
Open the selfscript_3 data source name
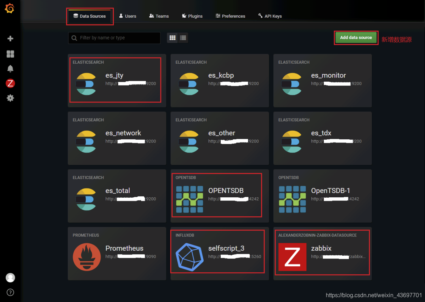click(226, 248)
